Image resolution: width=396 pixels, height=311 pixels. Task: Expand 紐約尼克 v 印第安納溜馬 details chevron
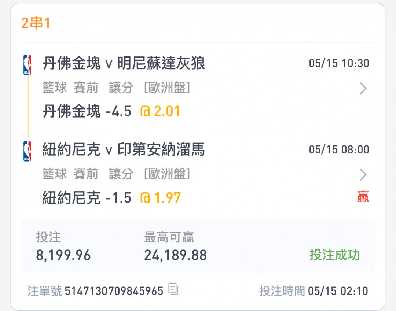pos(363,175)
